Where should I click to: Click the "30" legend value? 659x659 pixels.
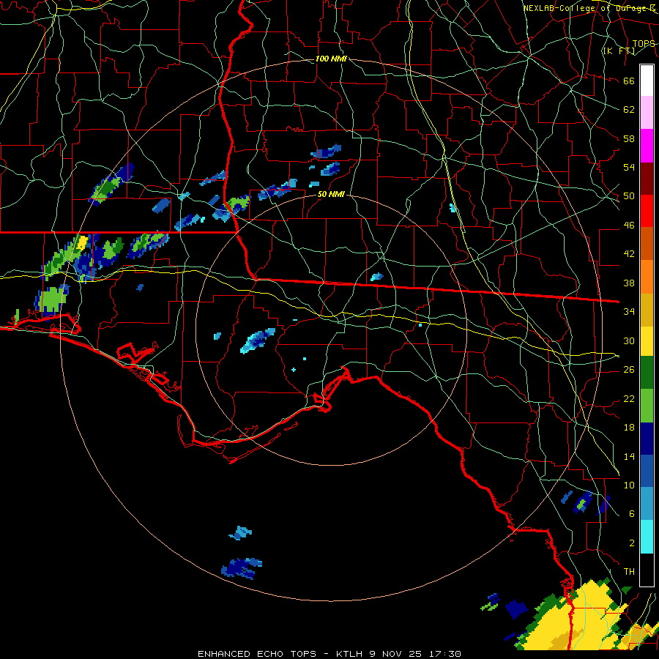(x=629, y=340)
